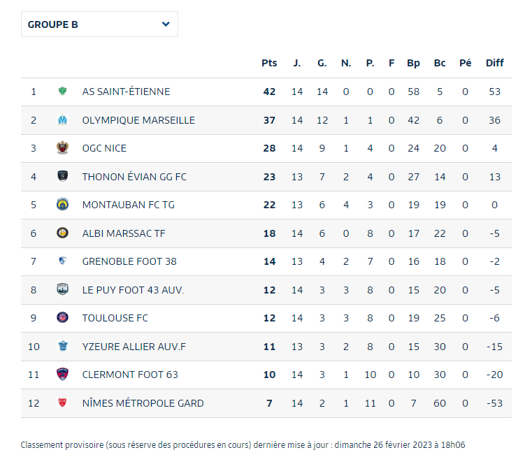The width and height of the screenshot is (525, 464).
Task: Click the Diff column header
Action: 494,63
